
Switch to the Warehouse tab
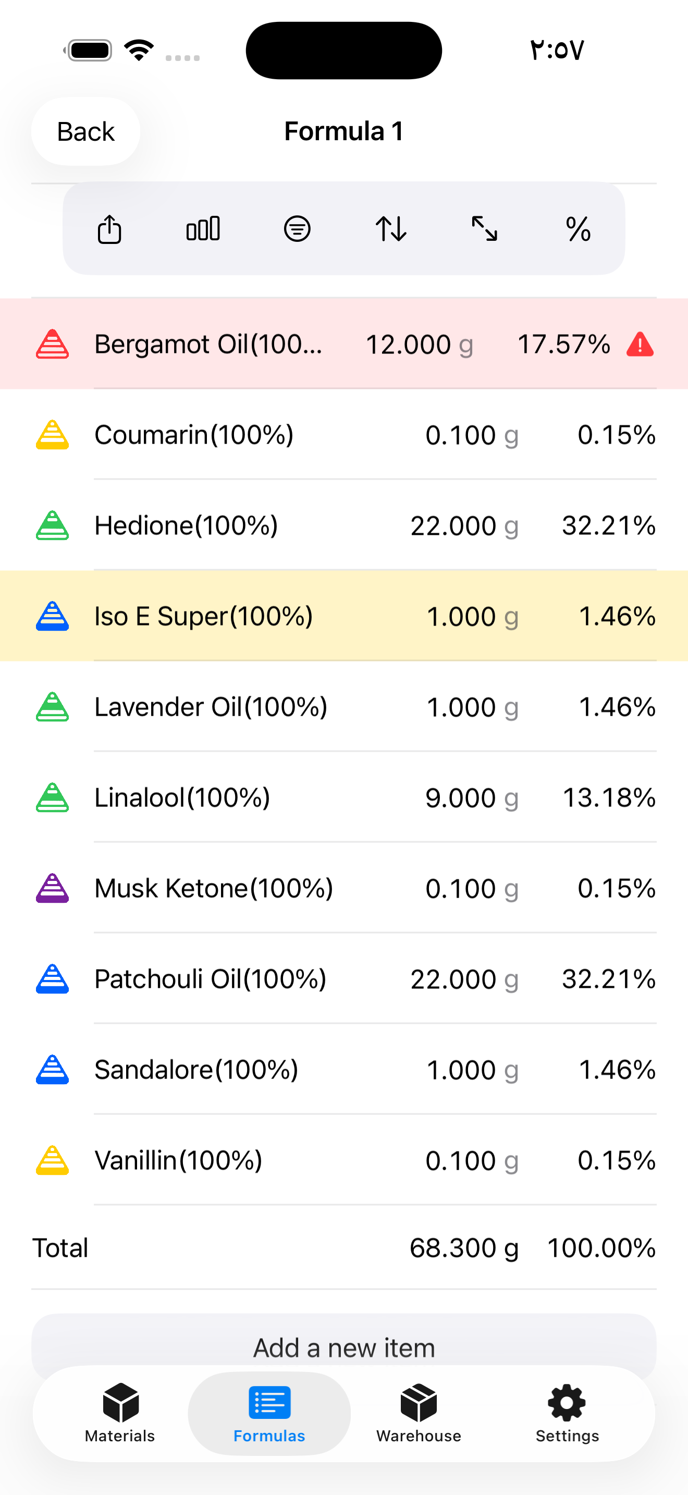coord(418,1413)
